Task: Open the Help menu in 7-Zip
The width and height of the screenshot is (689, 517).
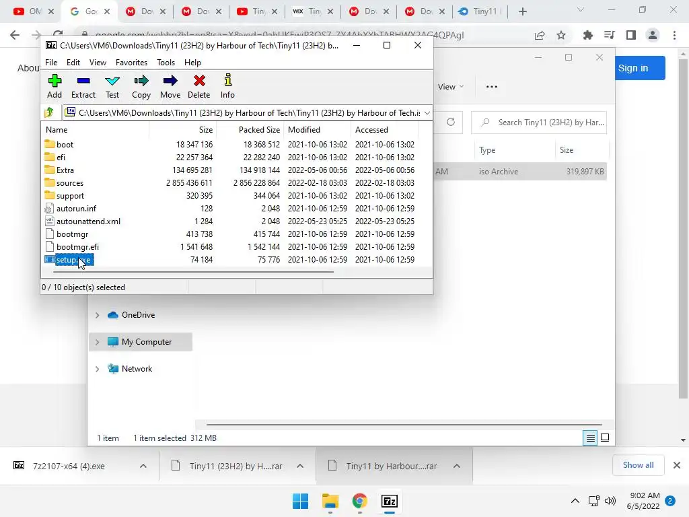Action: click(x=192, y=63)
